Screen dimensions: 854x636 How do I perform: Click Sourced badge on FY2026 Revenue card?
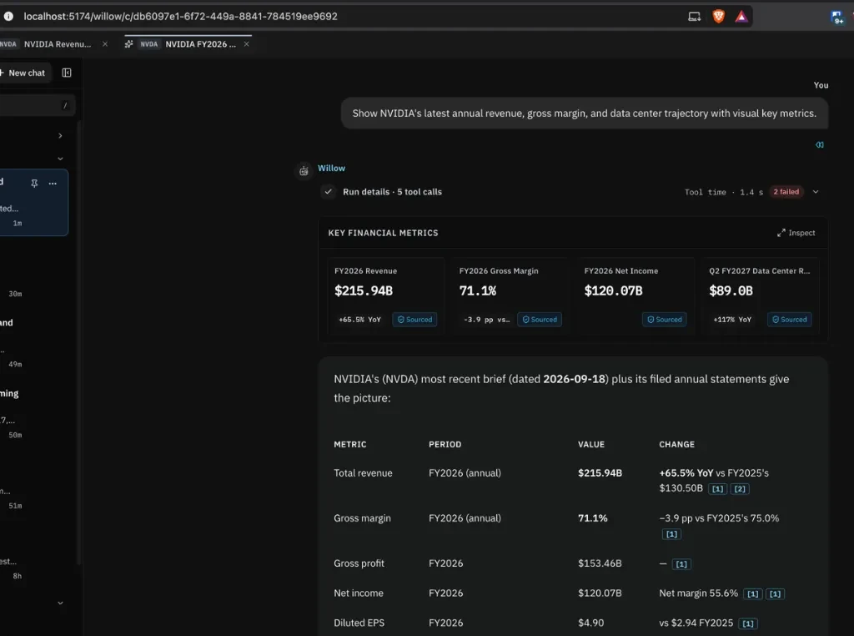[414, 320]
